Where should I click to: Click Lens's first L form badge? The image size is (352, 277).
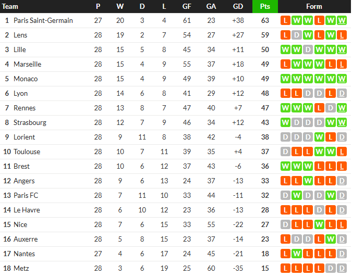tap(285, 35)
